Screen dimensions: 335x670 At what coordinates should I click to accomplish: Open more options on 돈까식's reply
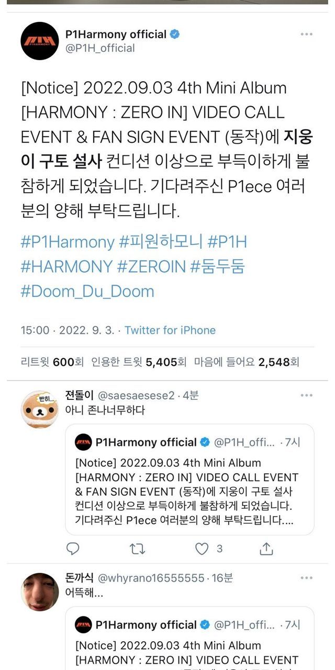[307, 578]
